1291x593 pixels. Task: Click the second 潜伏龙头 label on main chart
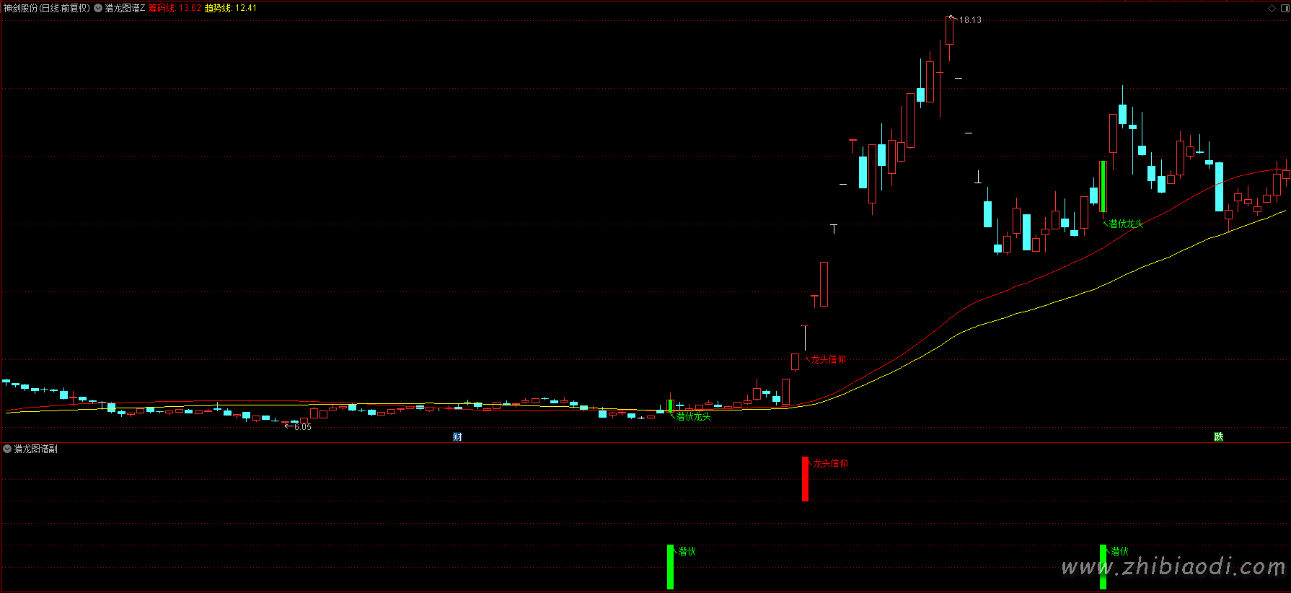click(x=1126, y=224)
